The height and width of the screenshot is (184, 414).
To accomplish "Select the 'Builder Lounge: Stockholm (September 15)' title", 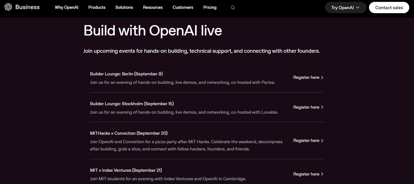I will pyautogui.click(x=132, y=104).
